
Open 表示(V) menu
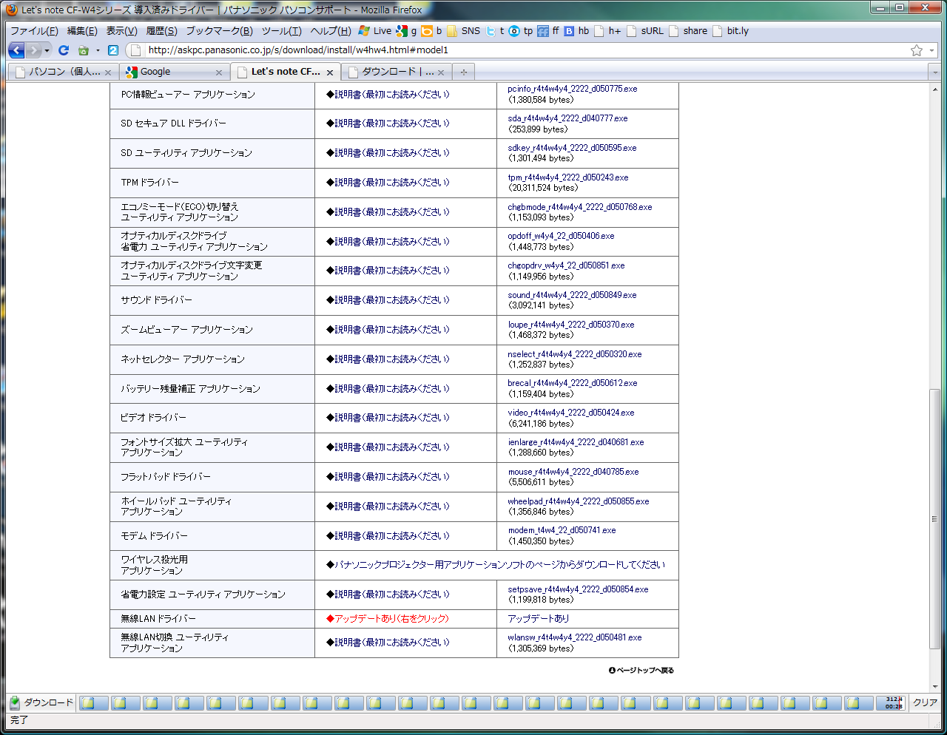121,31
